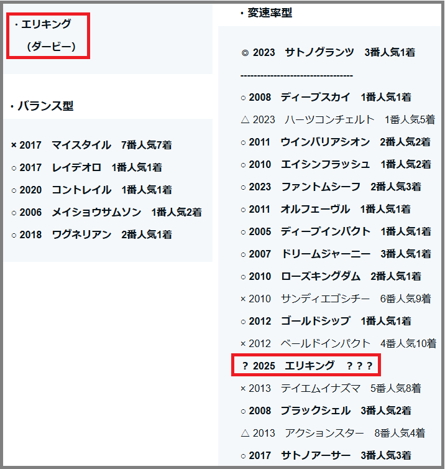Select the 2017 マイスタイル row
This screenshot has height=469, width=445.
[x=91, y=145]
